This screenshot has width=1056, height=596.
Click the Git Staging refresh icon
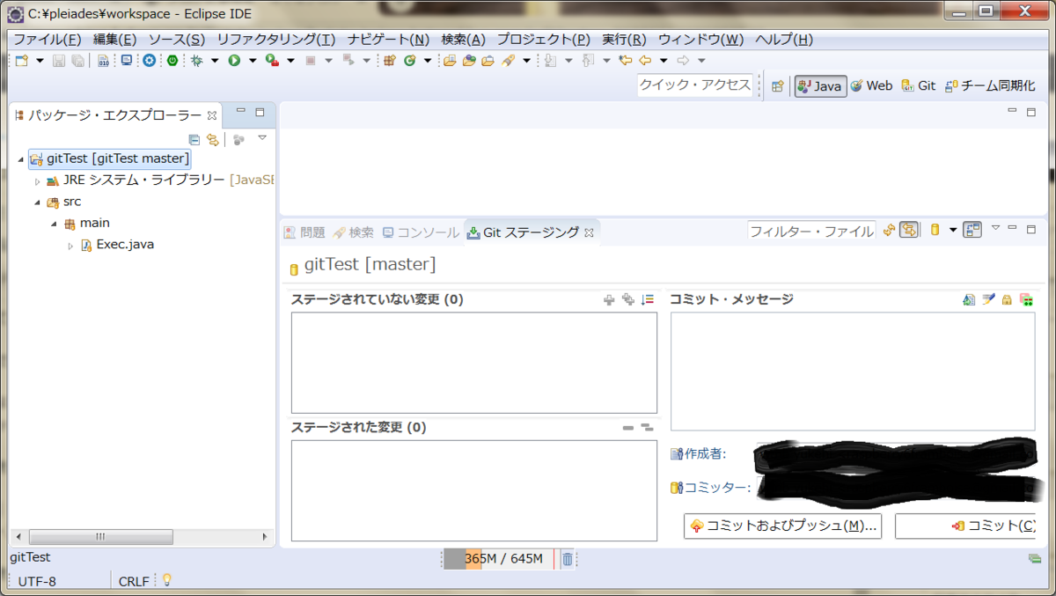pos(890,230)
